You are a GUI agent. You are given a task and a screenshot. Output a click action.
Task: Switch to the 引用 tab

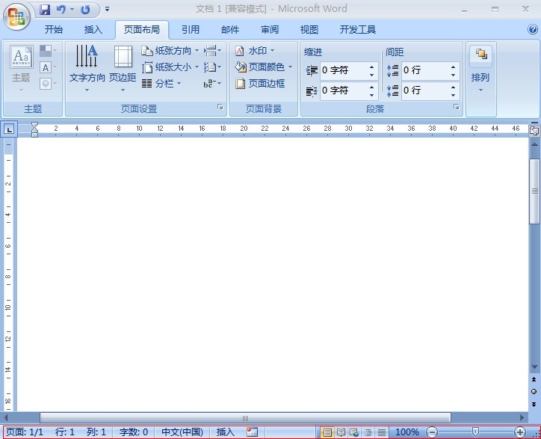click(x=191, y=30)
